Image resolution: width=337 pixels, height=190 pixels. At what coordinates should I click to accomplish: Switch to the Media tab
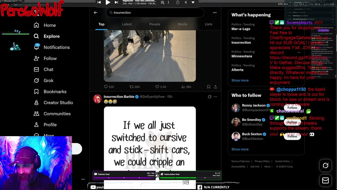(x=182, y=24)
